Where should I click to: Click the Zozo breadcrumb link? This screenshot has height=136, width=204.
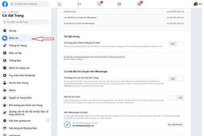click(x=4, y=12)
